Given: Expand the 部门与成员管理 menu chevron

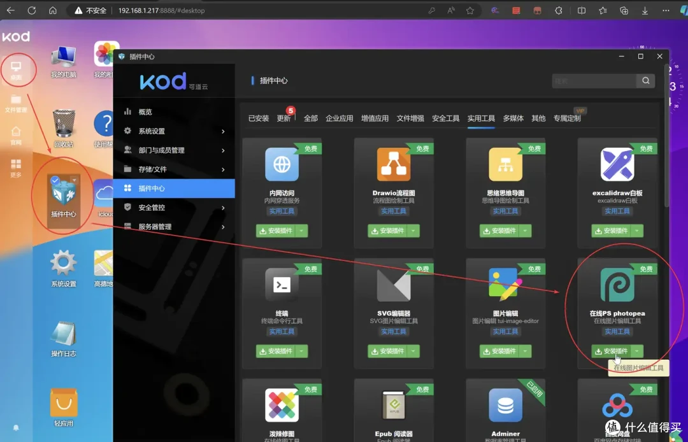Looking at the screenshot, I should point(223,150).
